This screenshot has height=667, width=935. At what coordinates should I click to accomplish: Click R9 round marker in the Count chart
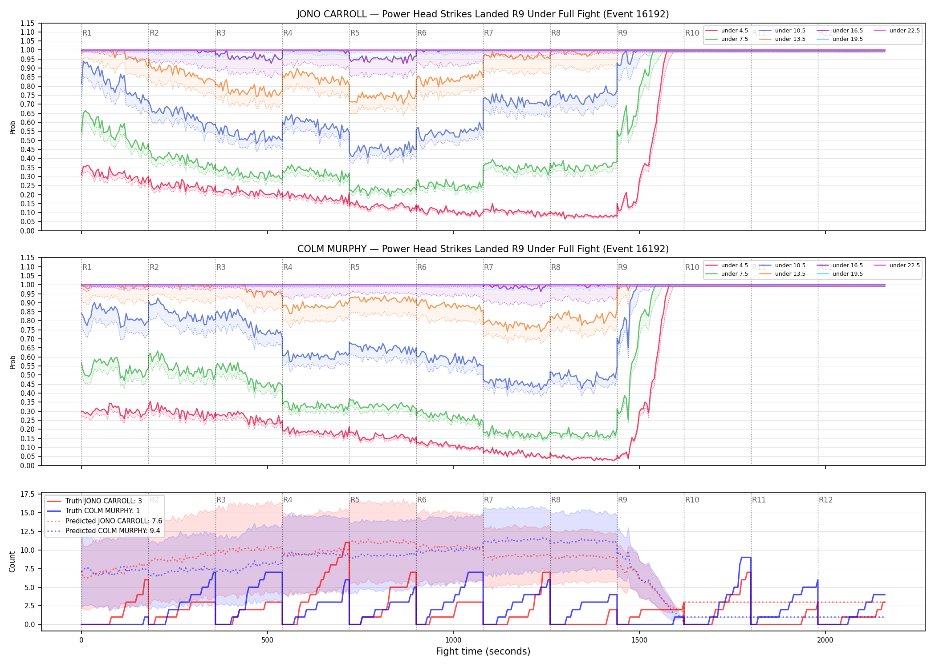click(622, 500)
